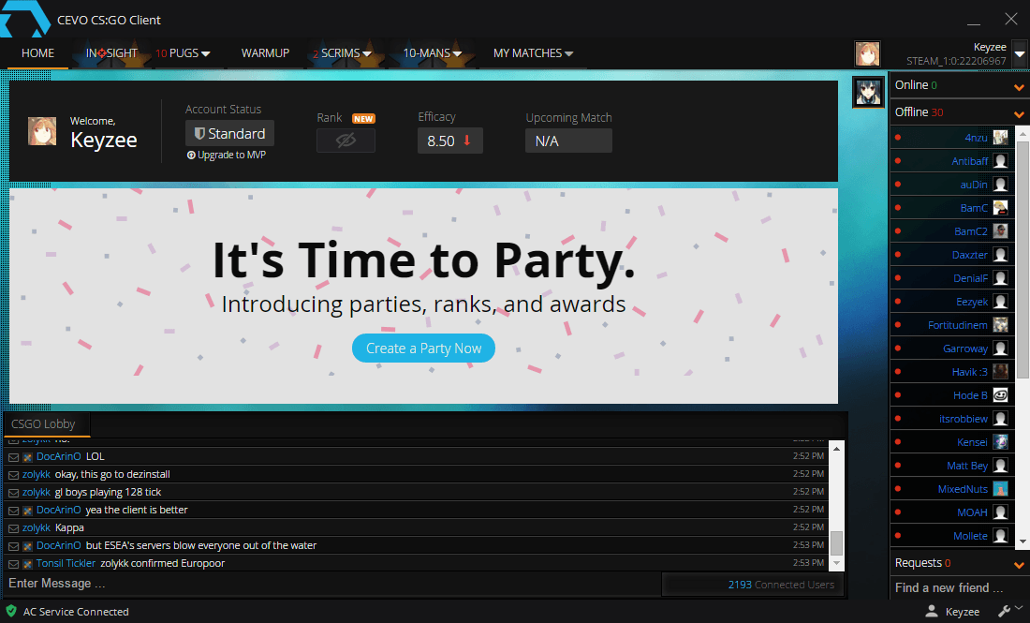Click Upgrade to MVP link
Screen dimensions: 1030x623
227,156
